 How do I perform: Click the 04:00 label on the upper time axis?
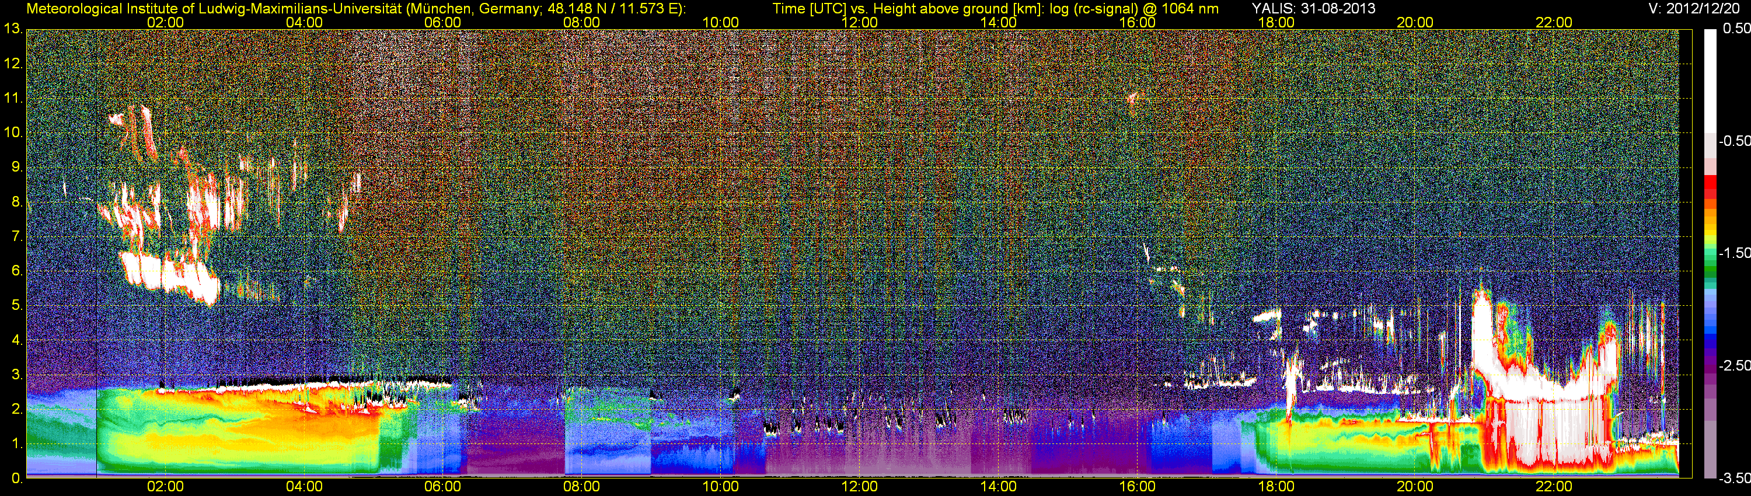pyautogui.click(x=304, y=22)
